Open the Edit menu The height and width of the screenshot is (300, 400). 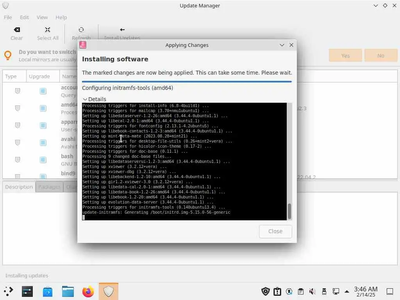(24, 17)
